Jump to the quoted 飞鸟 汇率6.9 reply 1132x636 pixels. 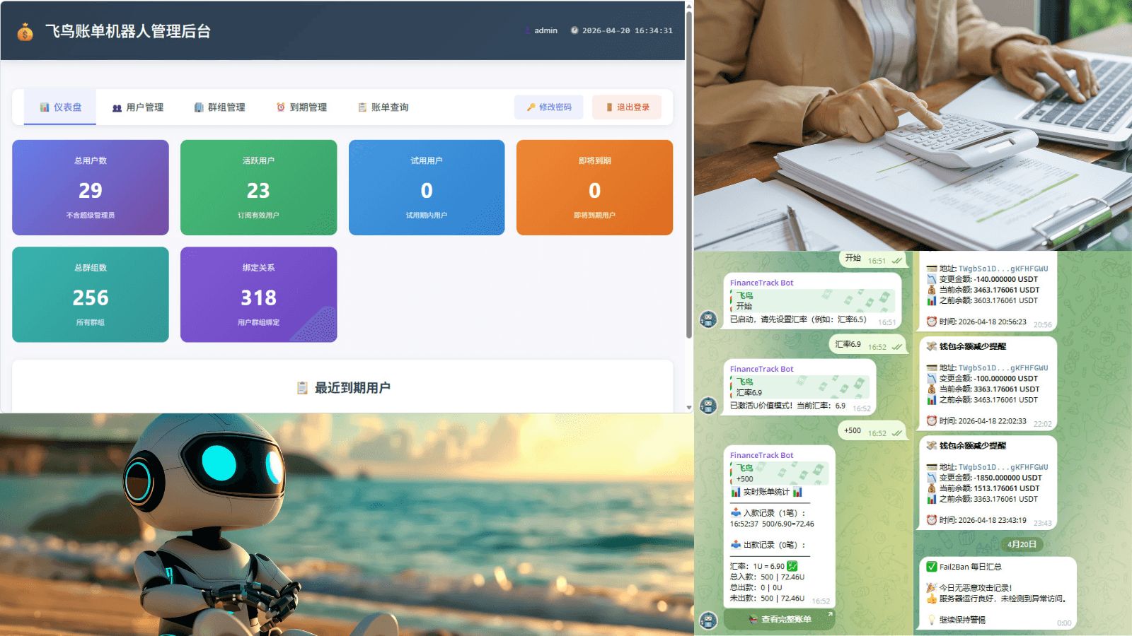click(x=800, y=387)
